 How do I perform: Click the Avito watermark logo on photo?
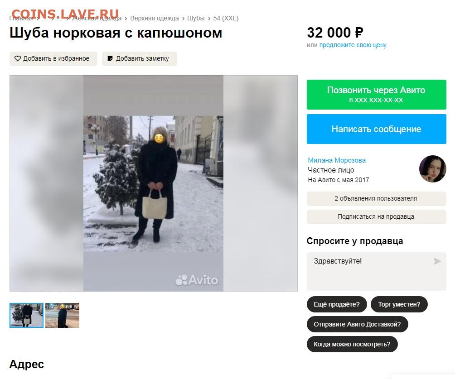pyautogui.click(x=197, y=280)
